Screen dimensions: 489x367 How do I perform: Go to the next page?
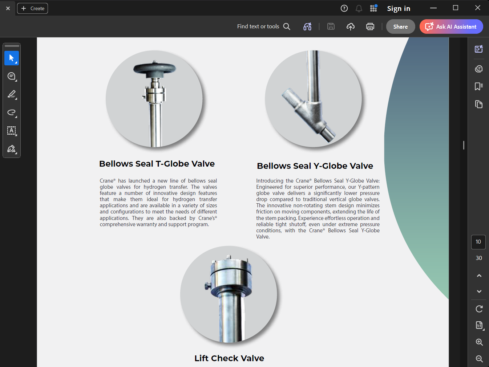479,291
